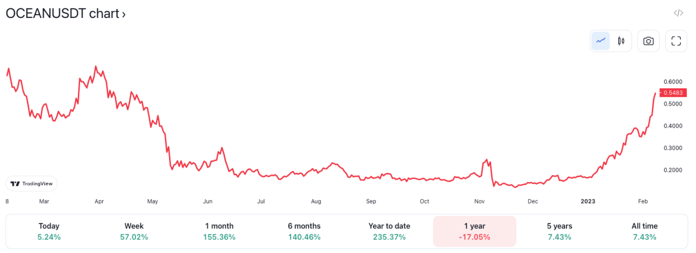Open the chart in fullscreen mode
696x253 pixels.
tap(676, 41)
